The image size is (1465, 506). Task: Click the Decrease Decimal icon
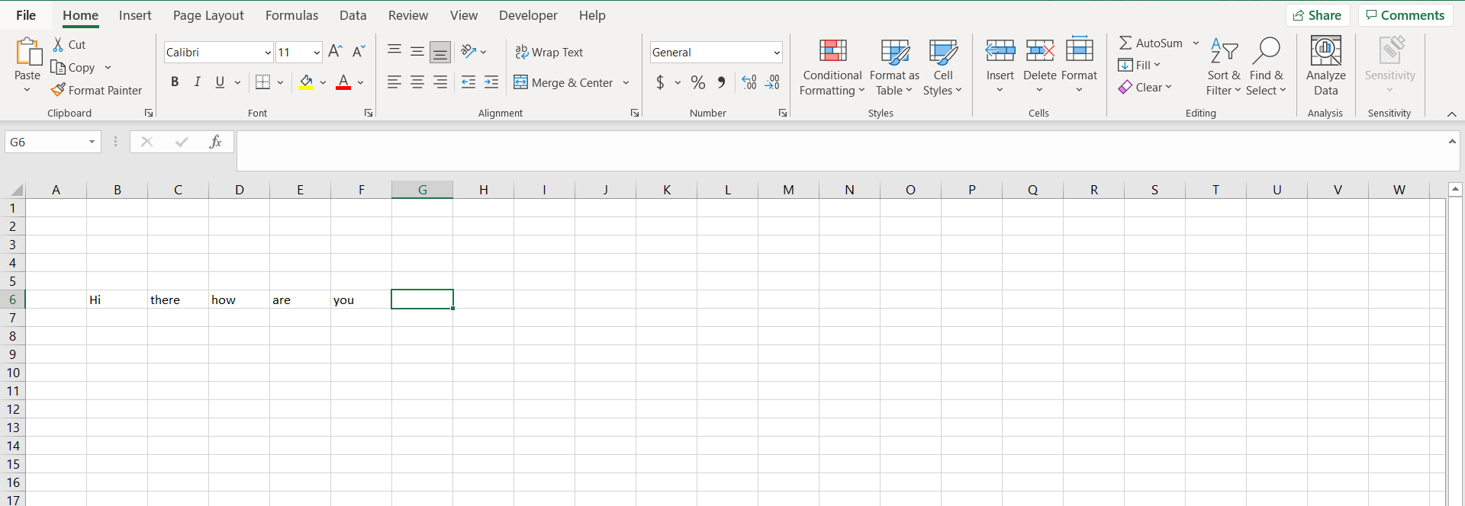click(x=772, y=82)
